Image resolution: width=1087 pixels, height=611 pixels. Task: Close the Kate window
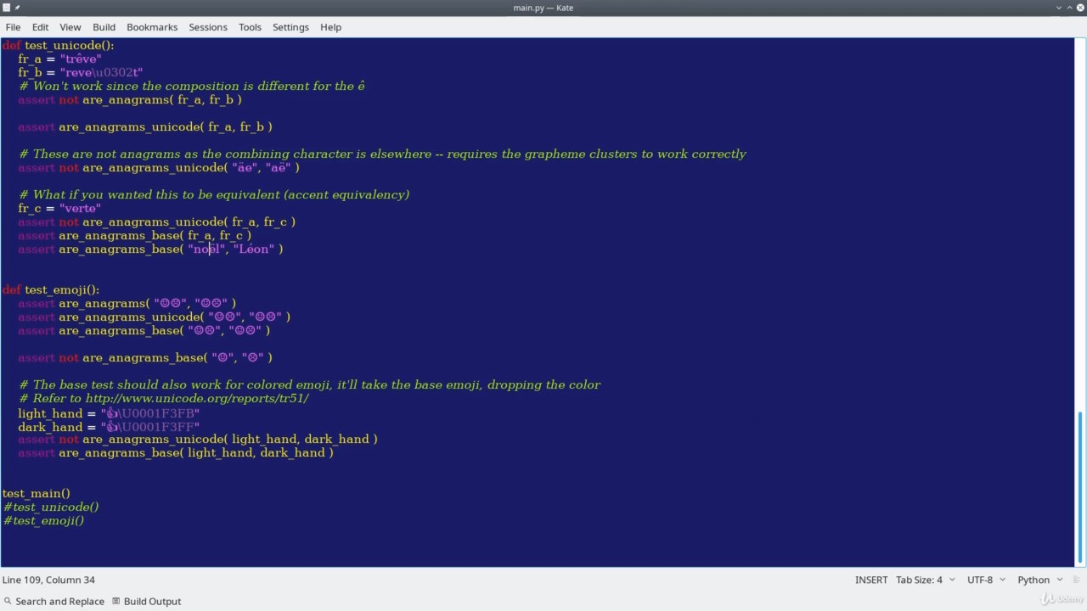pyautogui.click(x=1079, y=8)
